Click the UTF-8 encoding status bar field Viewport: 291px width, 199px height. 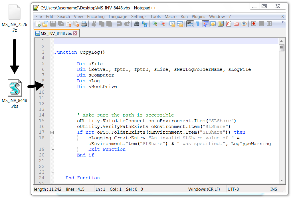point(233,189)
